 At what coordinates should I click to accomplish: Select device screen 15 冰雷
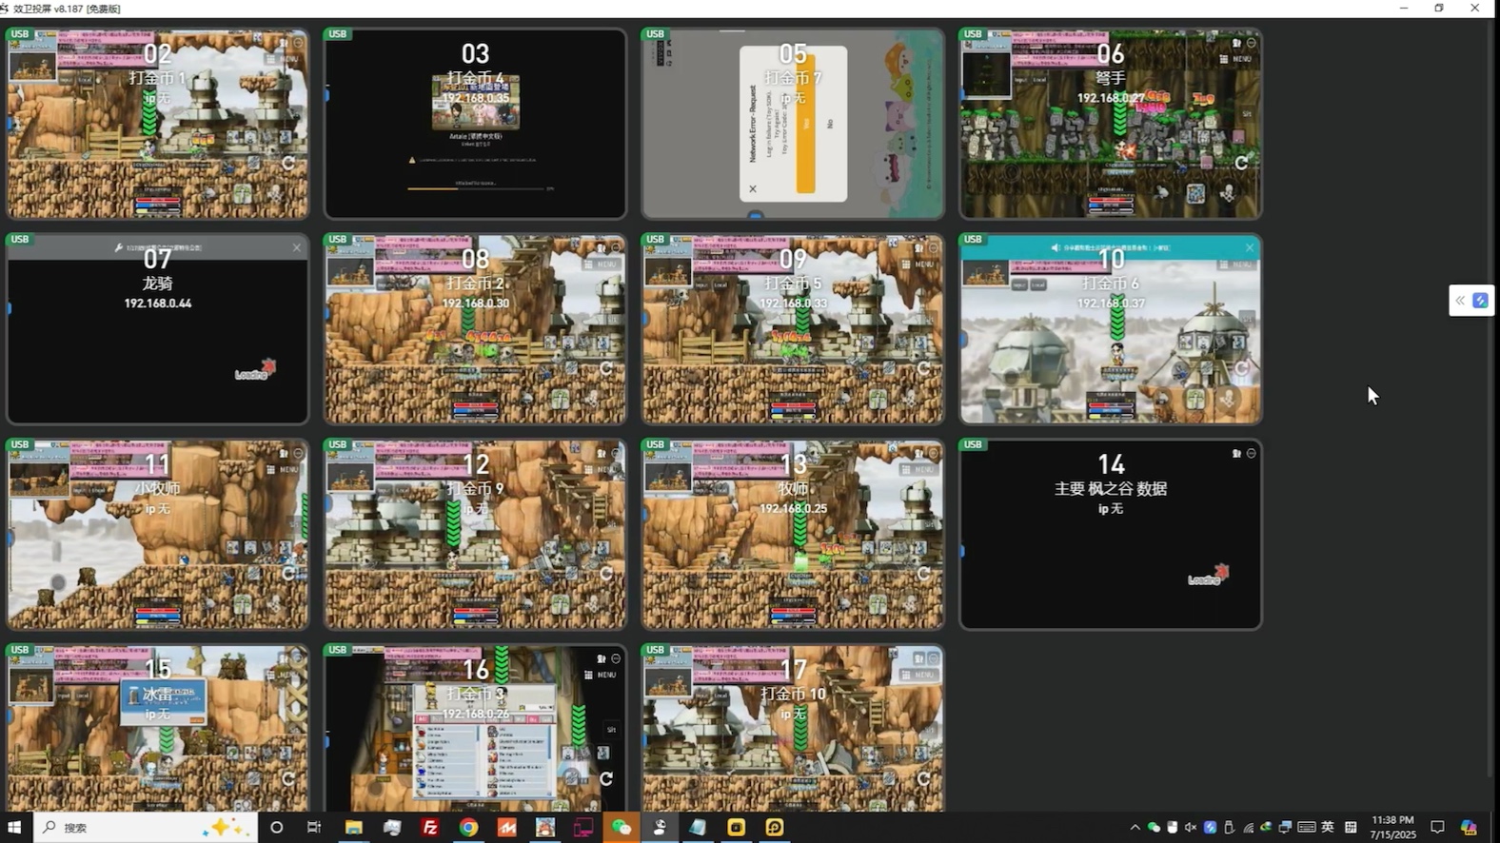(x=158, y=728)
